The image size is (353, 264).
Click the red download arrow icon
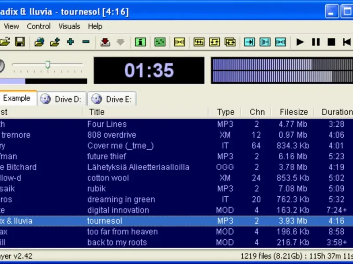point(105,42)
